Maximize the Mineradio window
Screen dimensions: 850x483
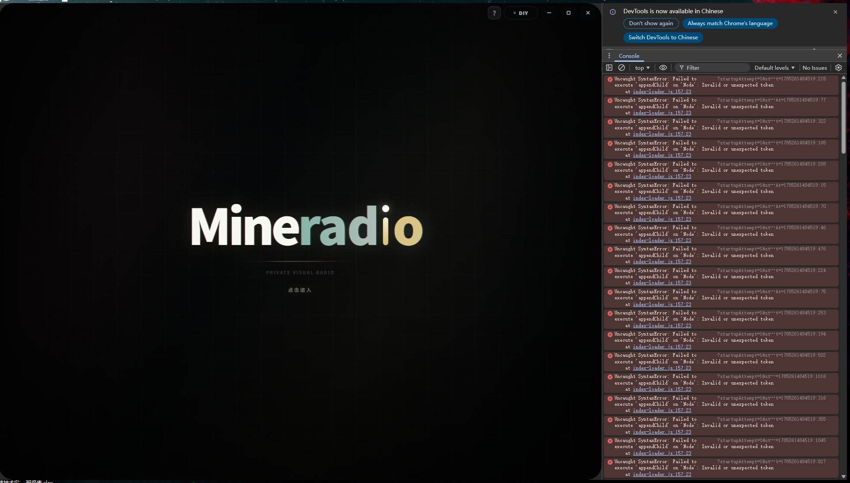(569, 13)
